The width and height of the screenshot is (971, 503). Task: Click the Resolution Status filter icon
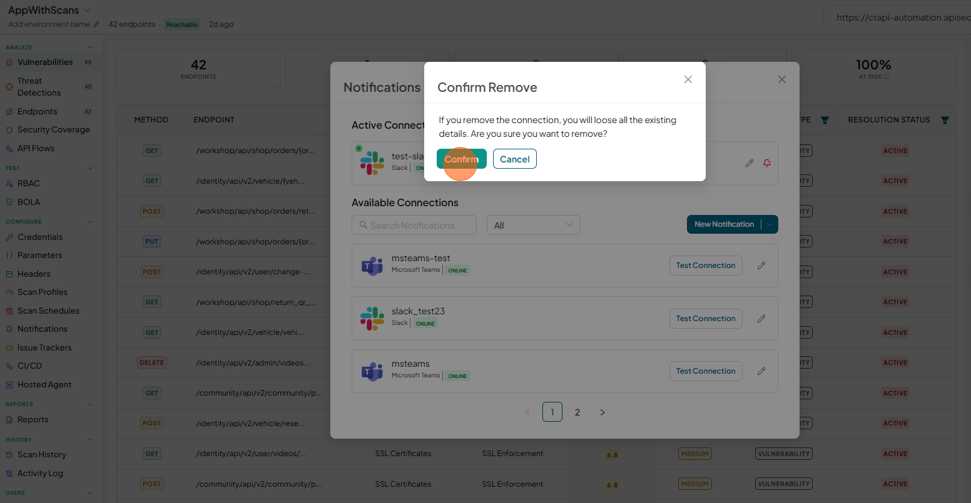click(x=945, y=120)
